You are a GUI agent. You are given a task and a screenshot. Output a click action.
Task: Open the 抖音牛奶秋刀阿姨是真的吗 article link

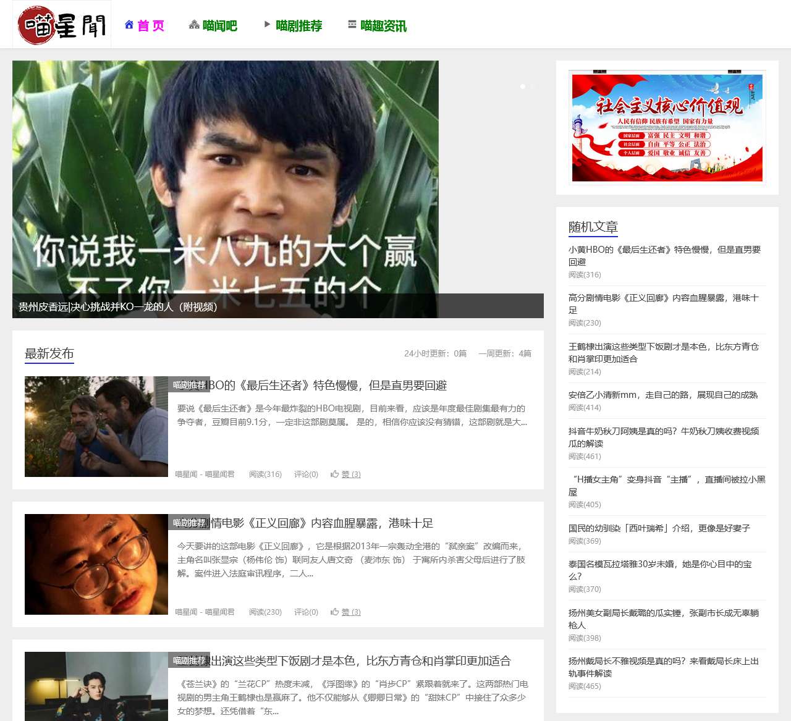point(664,437)
